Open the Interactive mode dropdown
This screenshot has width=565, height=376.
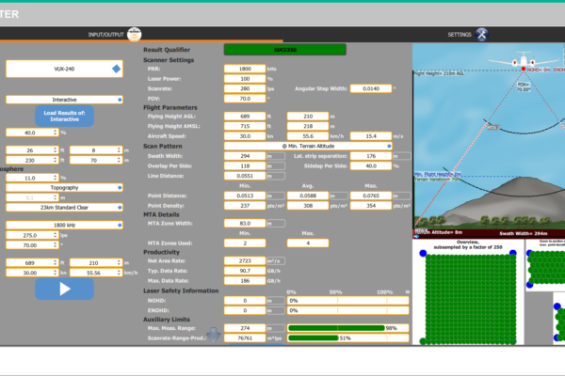point(65,99)
